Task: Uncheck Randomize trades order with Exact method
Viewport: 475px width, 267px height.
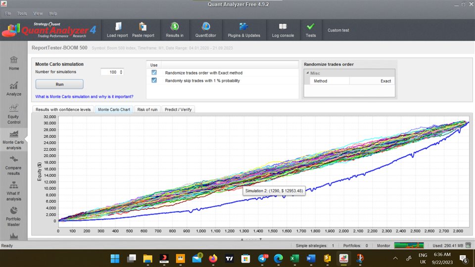Action: (154, 73)
